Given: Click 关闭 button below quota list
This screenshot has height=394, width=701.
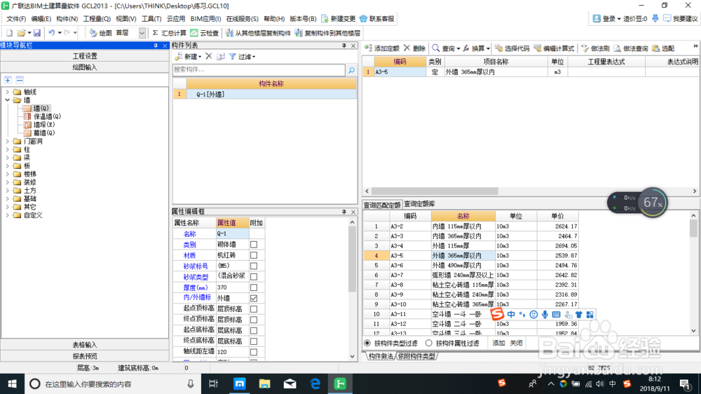Looking at the screenshot, I should tap(517, 343).
